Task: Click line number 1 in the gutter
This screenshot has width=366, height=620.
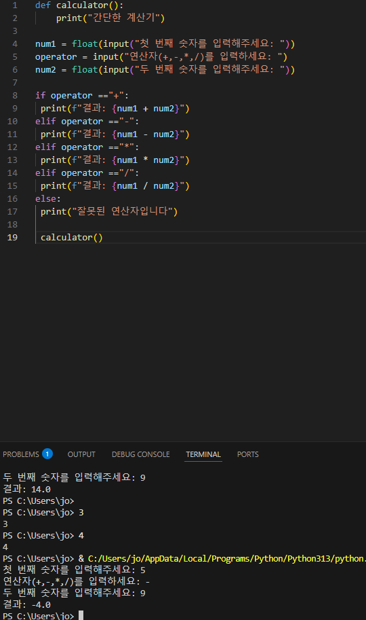Action: click(x=15, y=5)
